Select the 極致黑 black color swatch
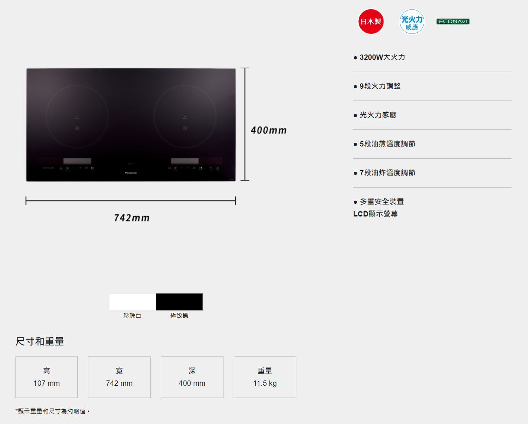Image resolution: width=528 pixels, height=424 pixels. pos(179,302)
